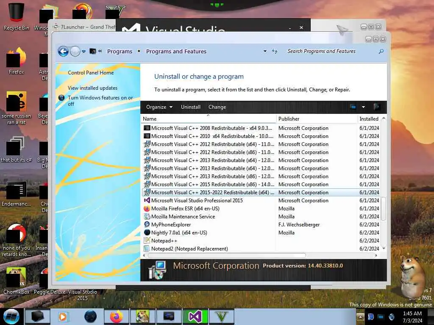The height and width of the screenshot is (325, 434).
Task: Click F.J. Wechselberger publisher cell
Action: [x=299, y=225]
